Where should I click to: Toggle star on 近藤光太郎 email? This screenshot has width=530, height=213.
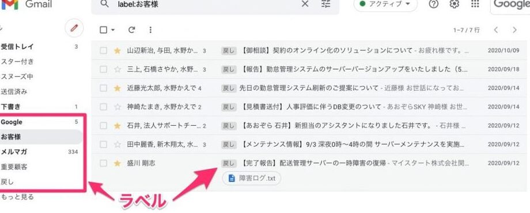coord(118,88)
